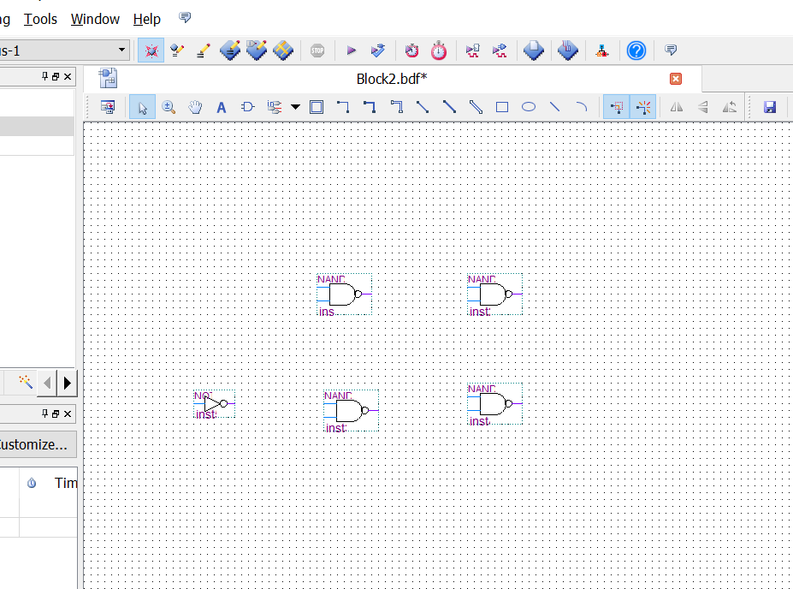Screen dimensions: 793x589
Task: Click the left arrow navigation button
Action: pyautogui.click(x=47, y=383)
